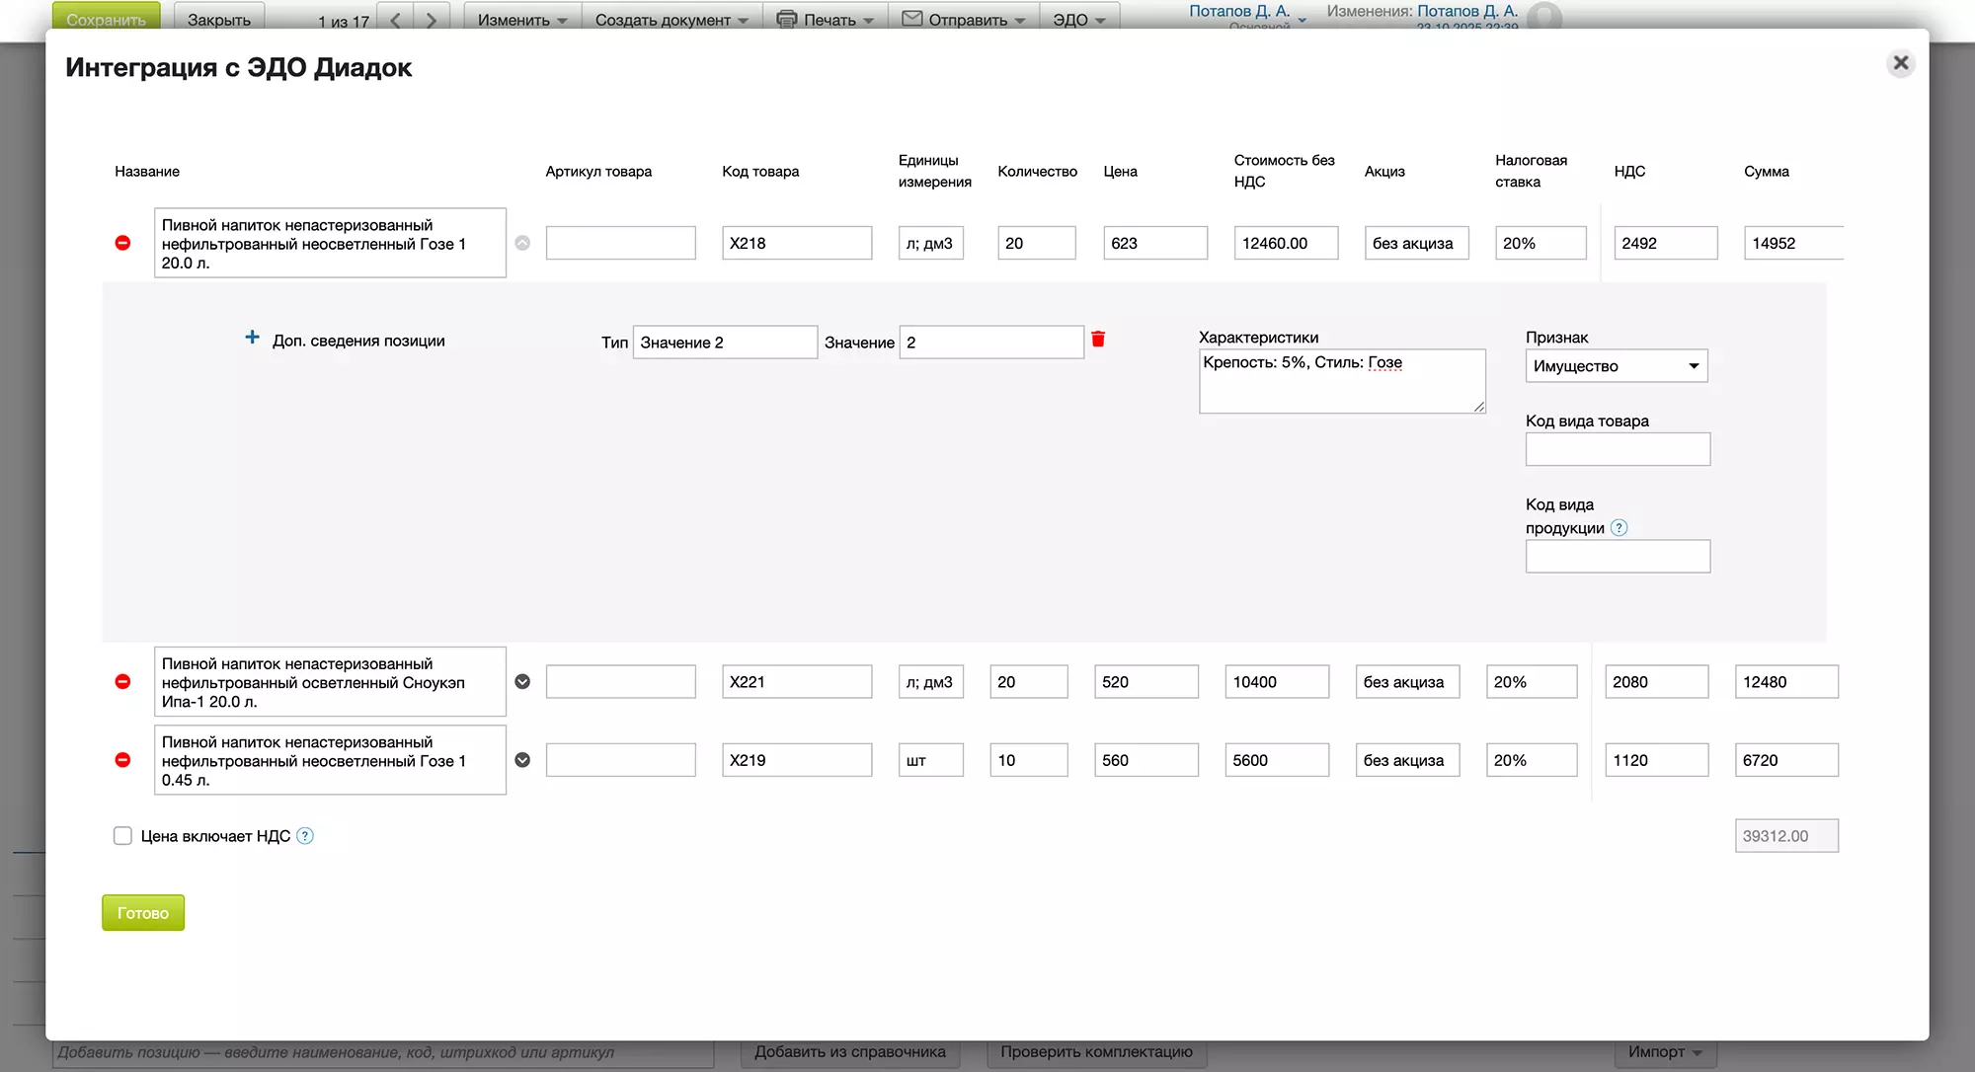The width and height of the screenshot is (1975, 1072).
Task: Delete the Гозе 0.45 л position row
Action: 122,760
